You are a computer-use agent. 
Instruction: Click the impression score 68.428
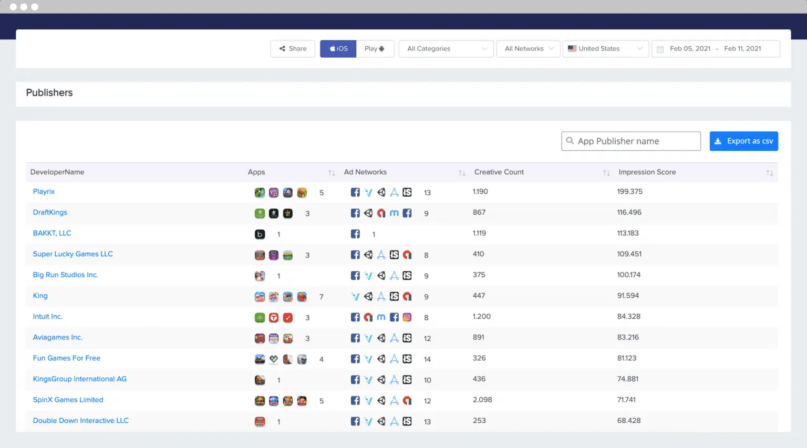[629, 421]
